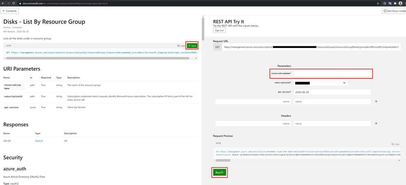Click the "Responses" heading
Screen dimensions: 406x185
[16, 124]
